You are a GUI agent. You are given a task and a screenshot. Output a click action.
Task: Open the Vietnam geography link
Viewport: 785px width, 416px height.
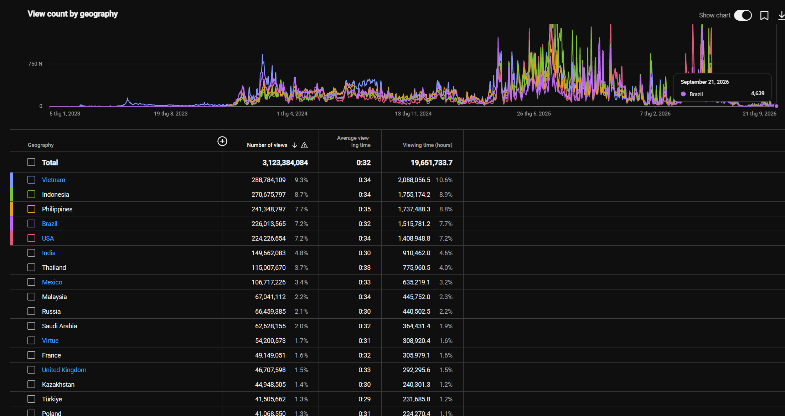coord(53,180)
